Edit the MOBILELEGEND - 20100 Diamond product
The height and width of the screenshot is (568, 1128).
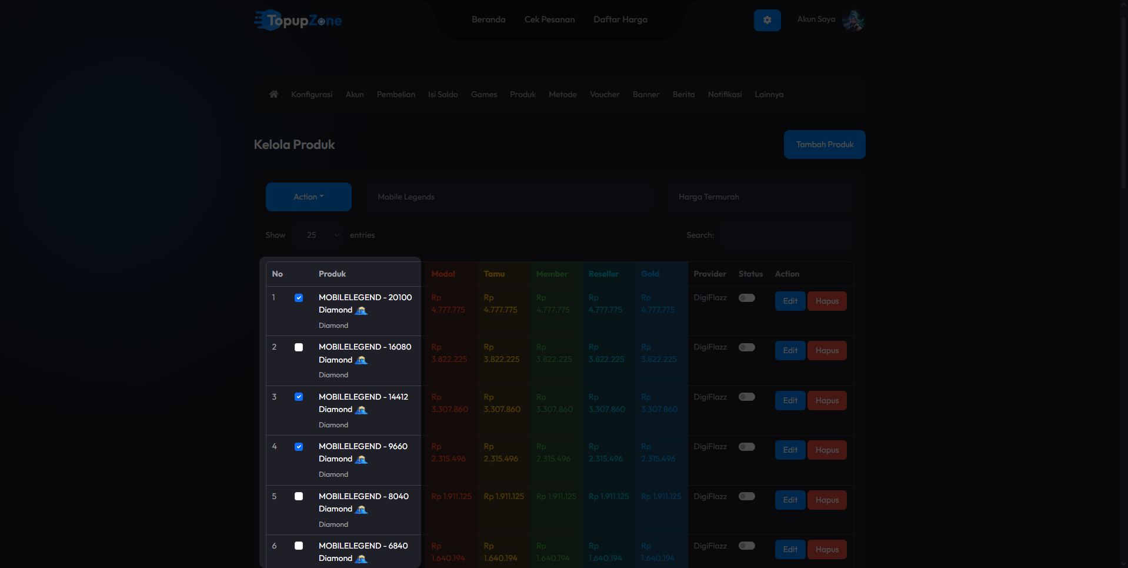790,301
